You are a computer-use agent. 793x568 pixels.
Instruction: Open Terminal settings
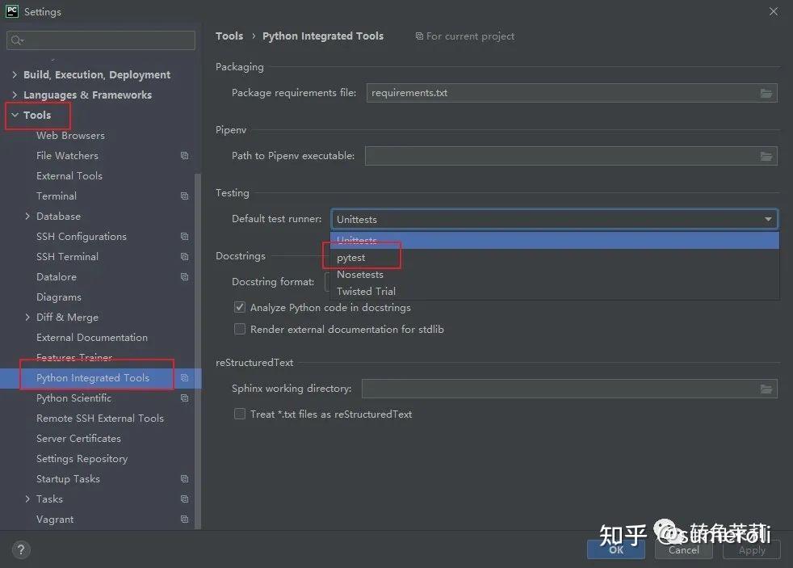57,196
